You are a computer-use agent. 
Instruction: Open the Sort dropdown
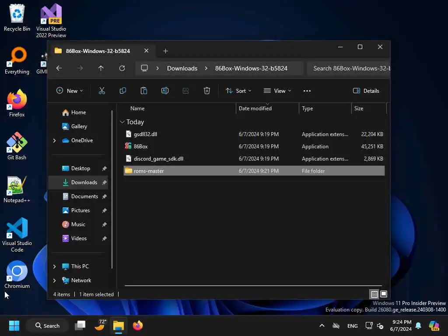(238, 91)
